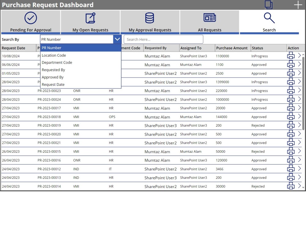Viewport: 306px width, 230px height.
Task: Print request PR-2023-00017
Action: [x=291, y=108]
